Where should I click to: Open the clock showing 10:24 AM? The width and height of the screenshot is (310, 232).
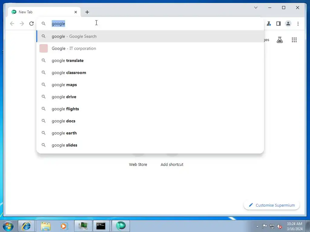click(x=294, y=226)
